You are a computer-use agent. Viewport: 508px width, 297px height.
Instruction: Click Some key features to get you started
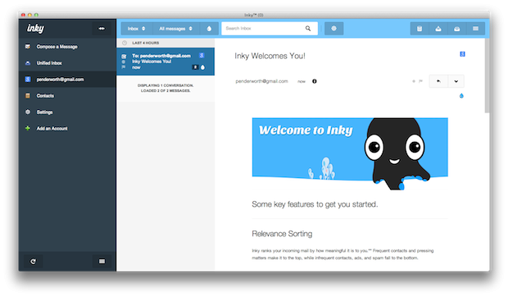(x=315, y=204)
